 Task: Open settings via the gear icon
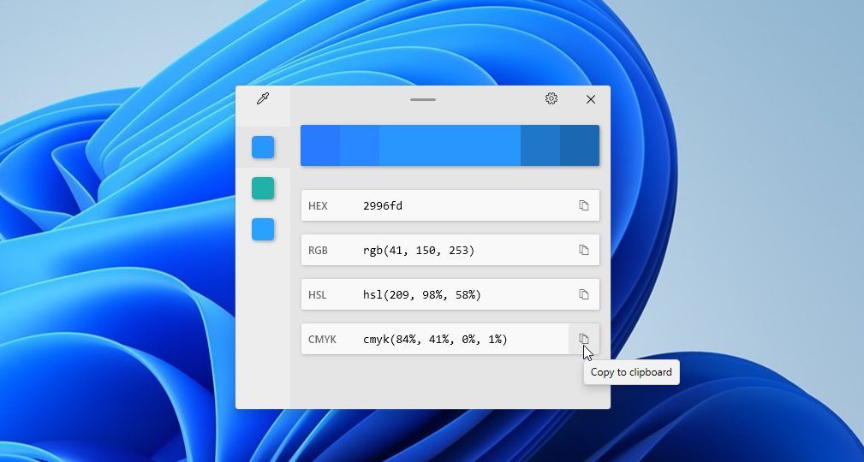pyautogui.click(x=551, y=98)
